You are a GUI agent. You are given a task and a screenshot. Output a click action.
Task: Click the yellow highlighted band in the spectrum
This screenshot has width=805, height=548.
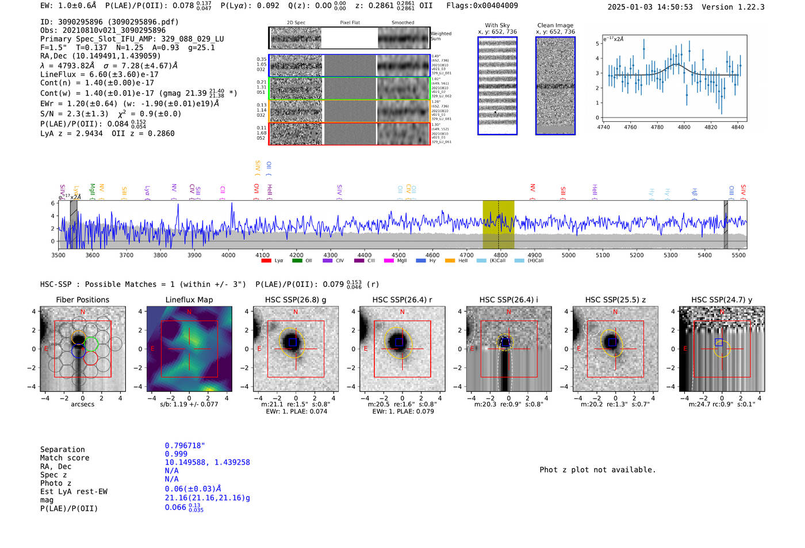[499, 225]
